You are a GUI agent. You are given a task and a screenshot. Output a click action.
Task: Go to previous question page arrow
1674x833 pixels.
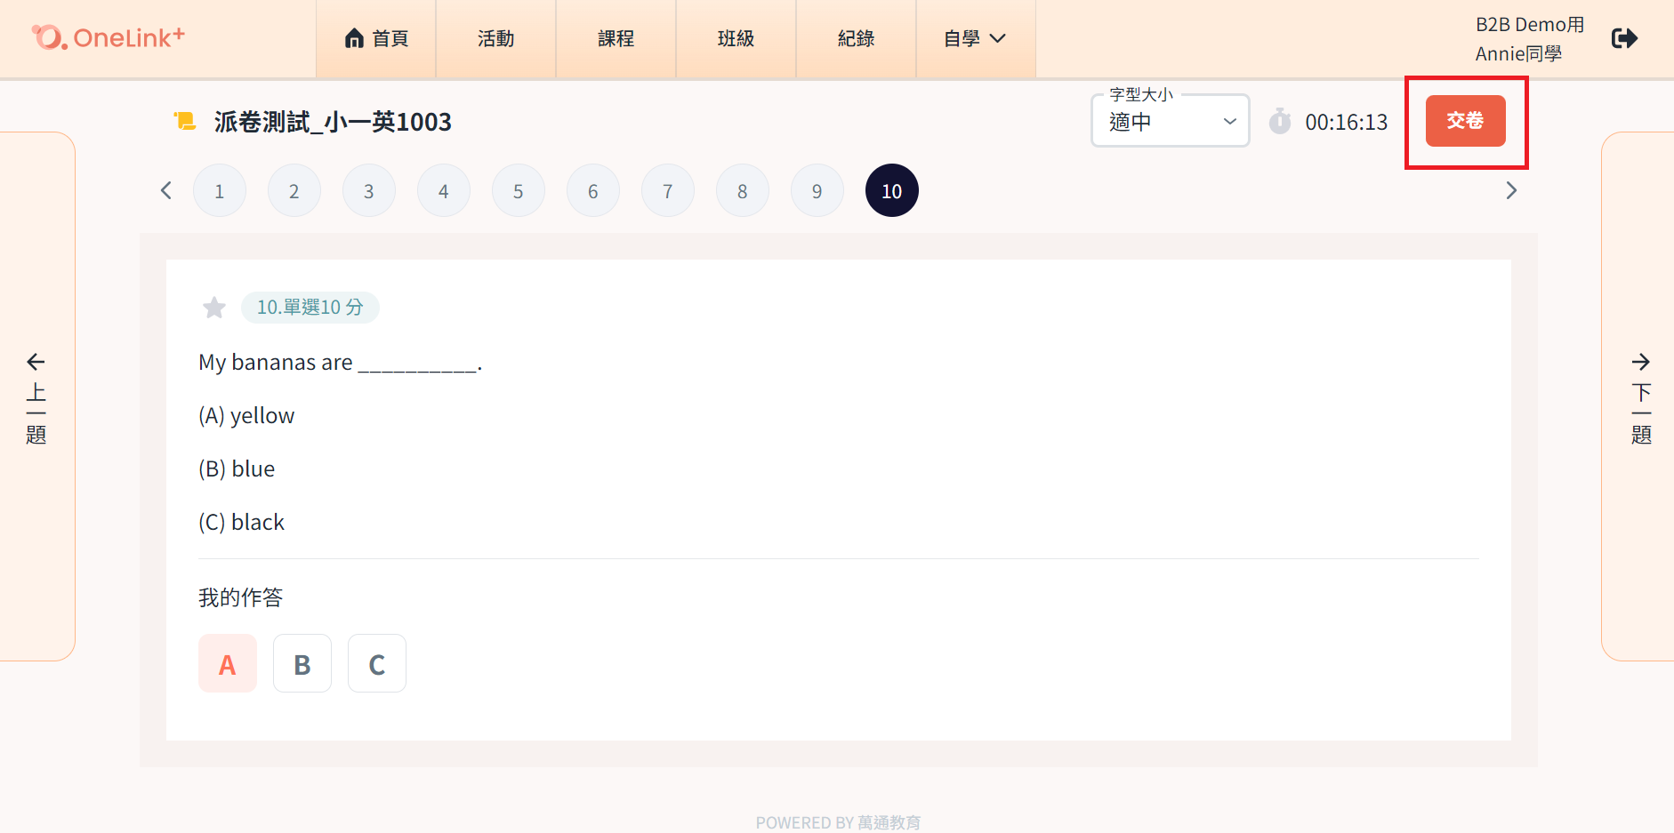pyautogui.click(x=165, y=190)
